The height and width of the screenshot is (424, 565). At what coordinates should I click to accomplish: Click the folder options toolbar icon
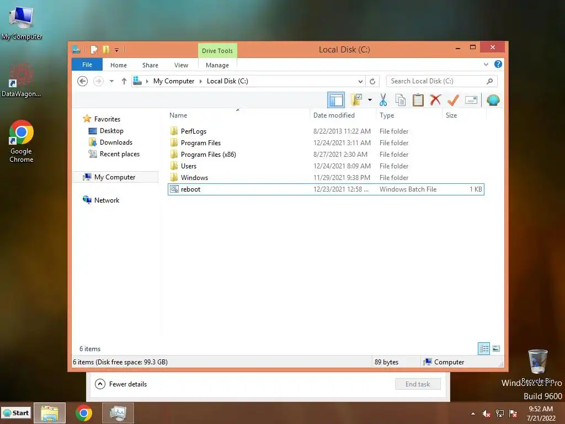356,100
